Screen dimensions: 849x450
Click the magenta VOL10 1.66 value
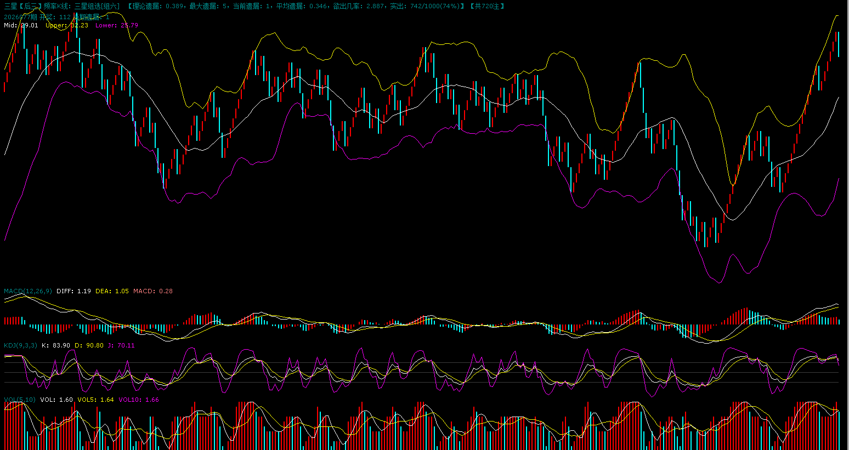[x=138, y=400]
